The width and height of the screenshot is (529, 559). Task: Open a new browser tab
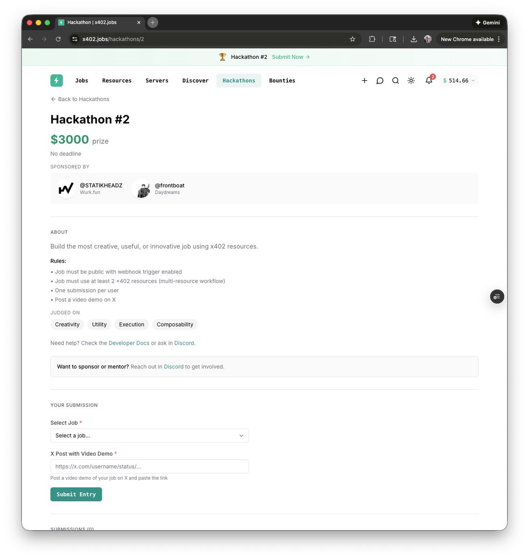[x=153, y=22]
